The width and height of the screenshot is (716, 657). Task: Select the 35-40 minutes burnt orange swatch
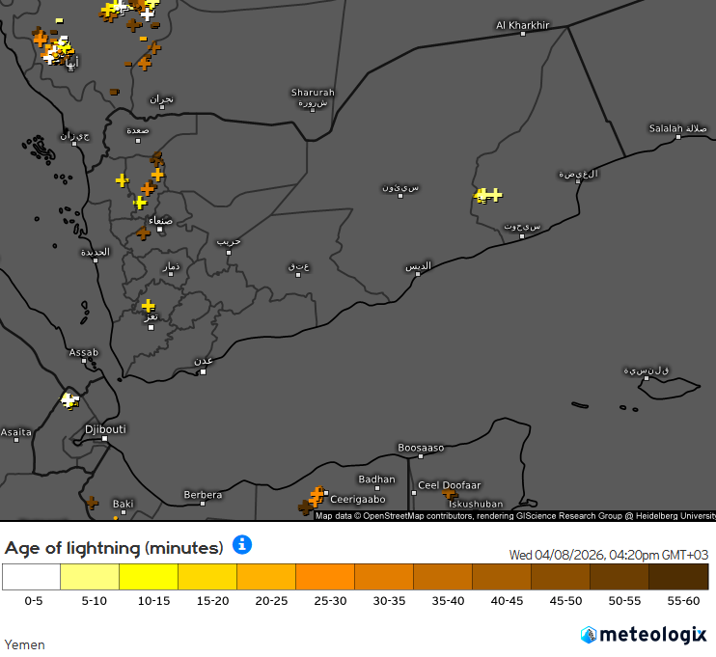point(443,577)
